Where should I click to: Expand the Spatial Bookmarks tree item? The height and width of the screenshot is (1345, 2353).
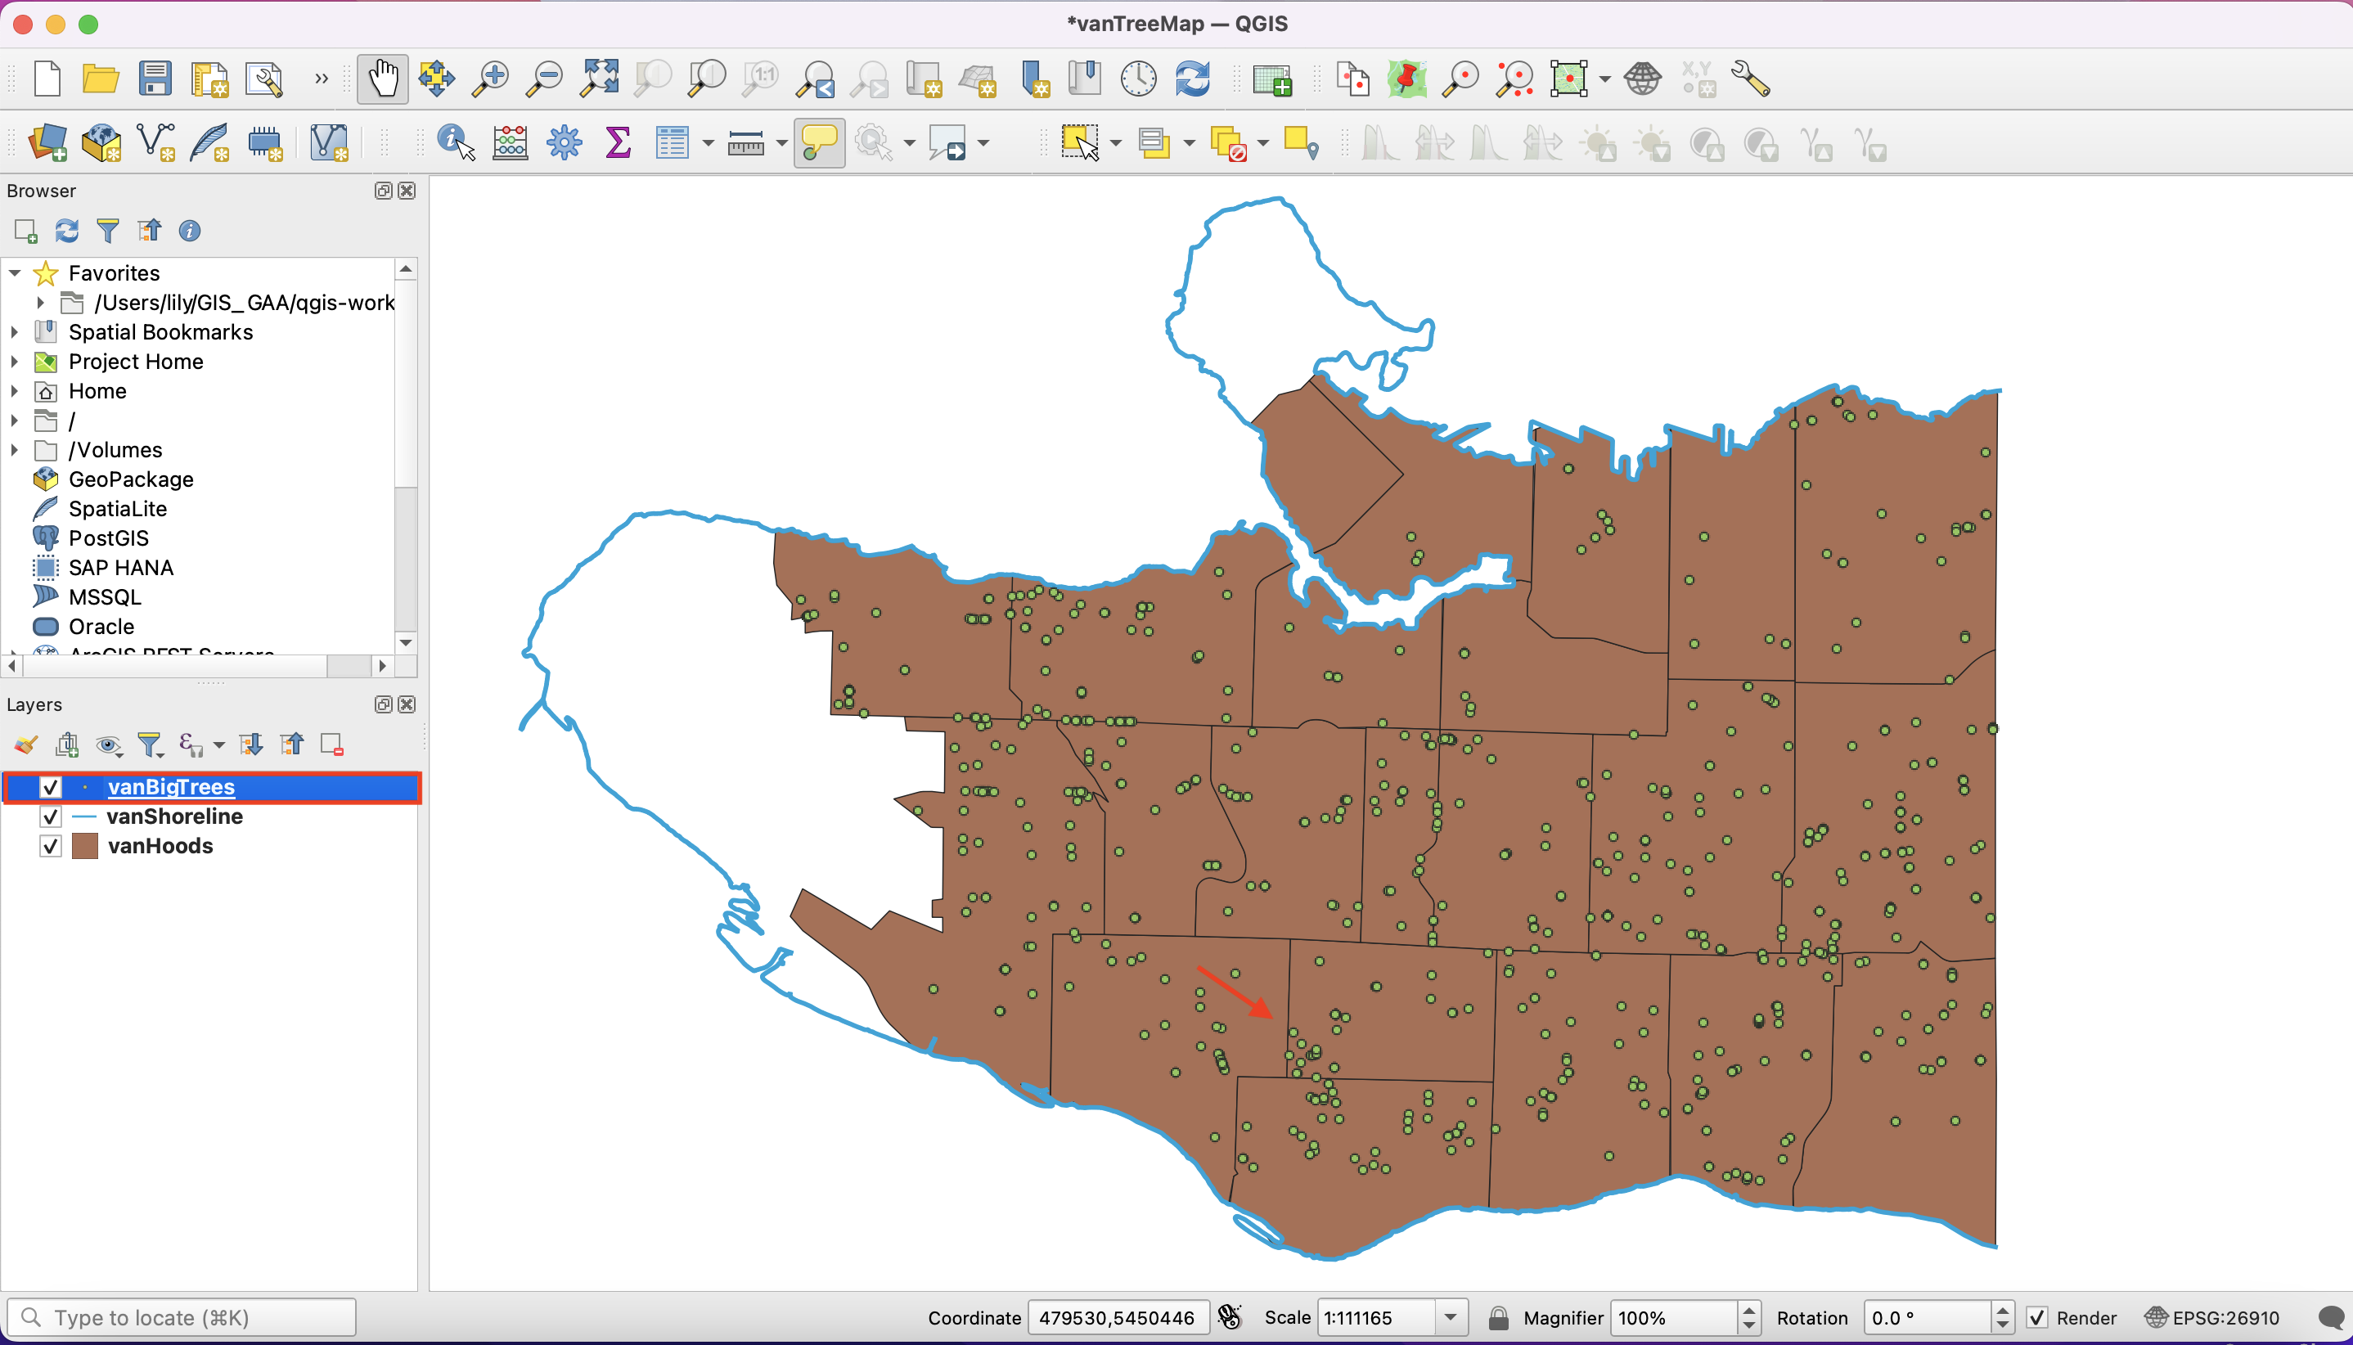(15, 331)
